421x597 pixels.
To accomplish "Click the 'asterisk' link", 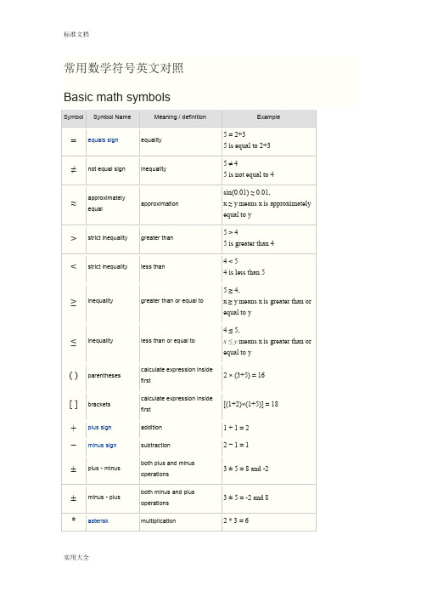I will click(x=98, y=520).
